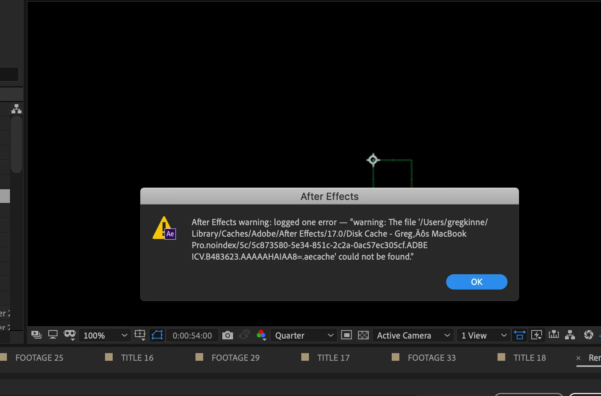The height and width of the screenshot is (396, 601).
Task: Open the 100% magnification ratio dropdown
Action: (105, 335)
